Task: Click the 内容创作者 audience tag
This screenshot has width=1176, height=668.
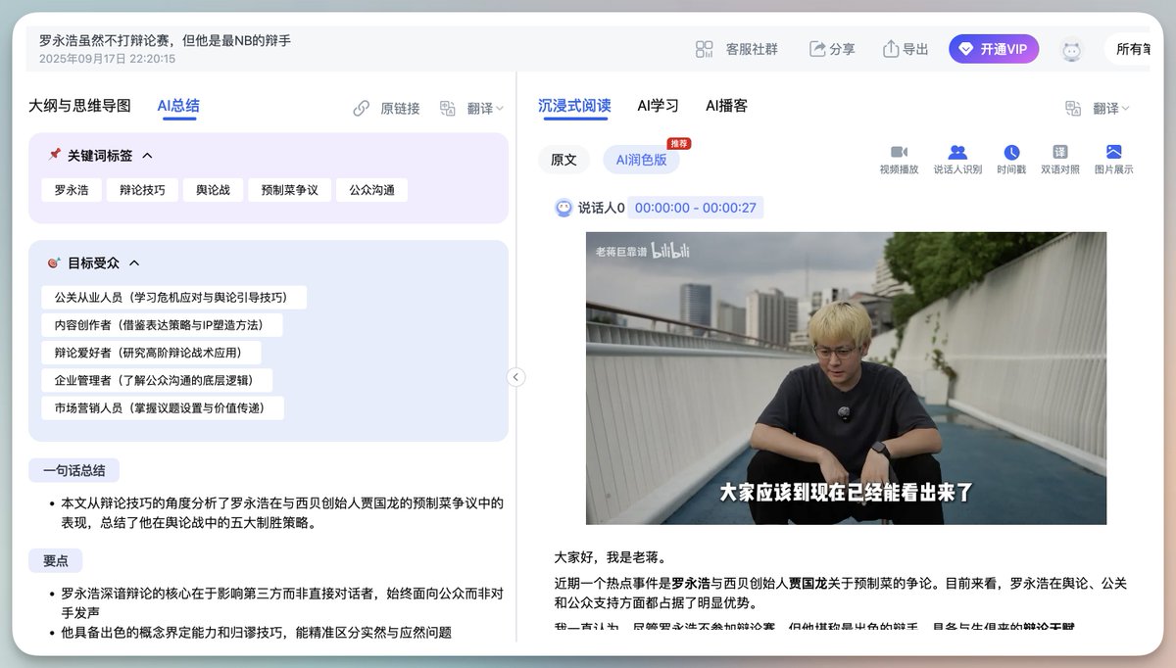Action: coord(163,325)
